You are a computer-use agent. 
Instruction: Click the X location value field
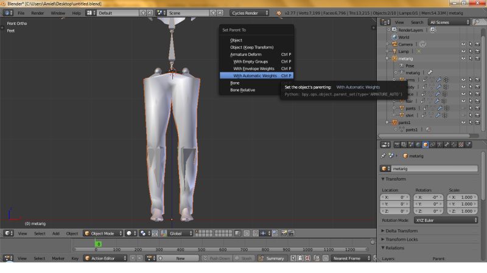click(394, 197)
